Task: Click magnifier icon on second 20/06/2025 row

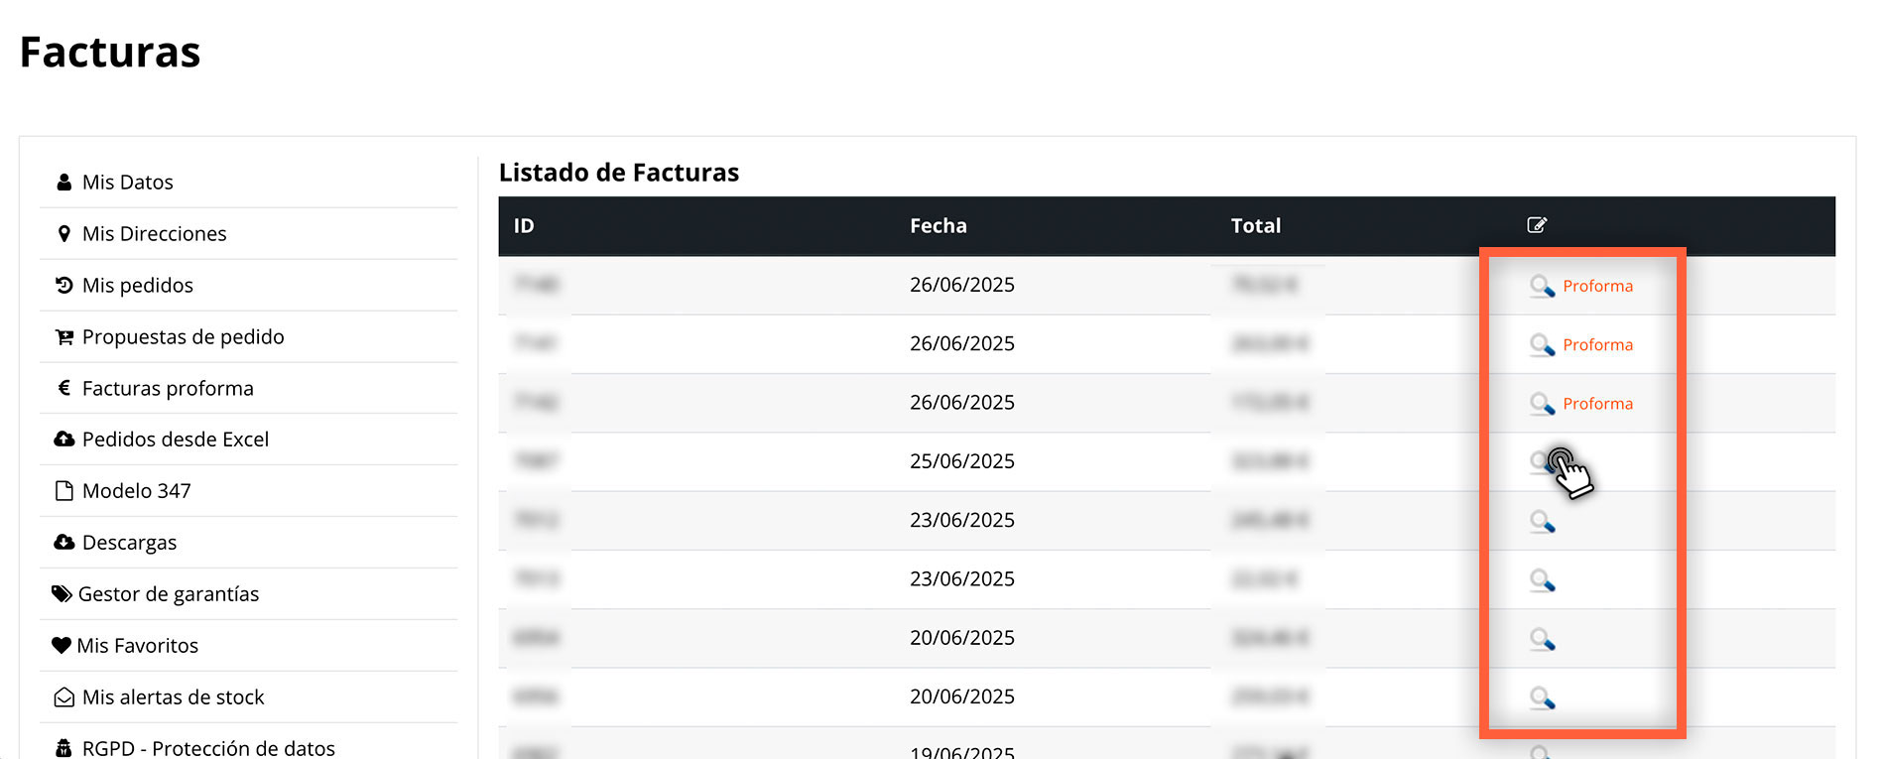Action: click(1542, 697)
